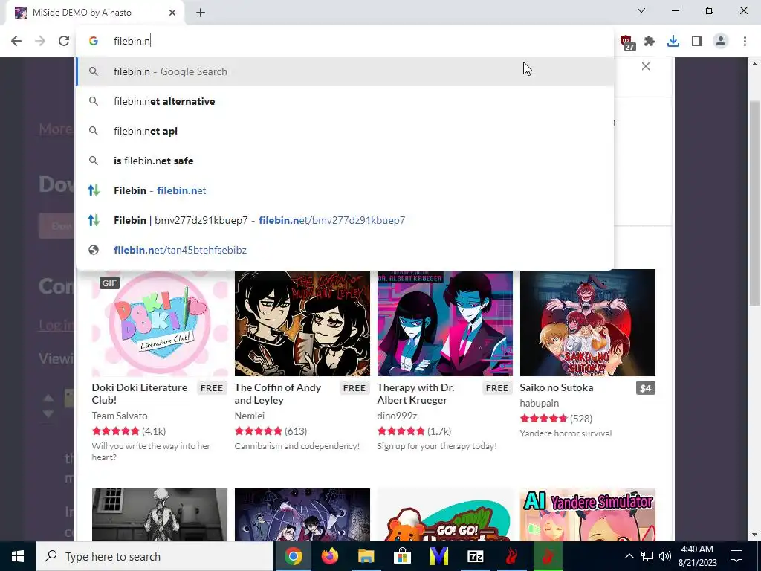Click 'The Coffin of Andy and Leyley' title
761x571 pixels.
(278, 394)
